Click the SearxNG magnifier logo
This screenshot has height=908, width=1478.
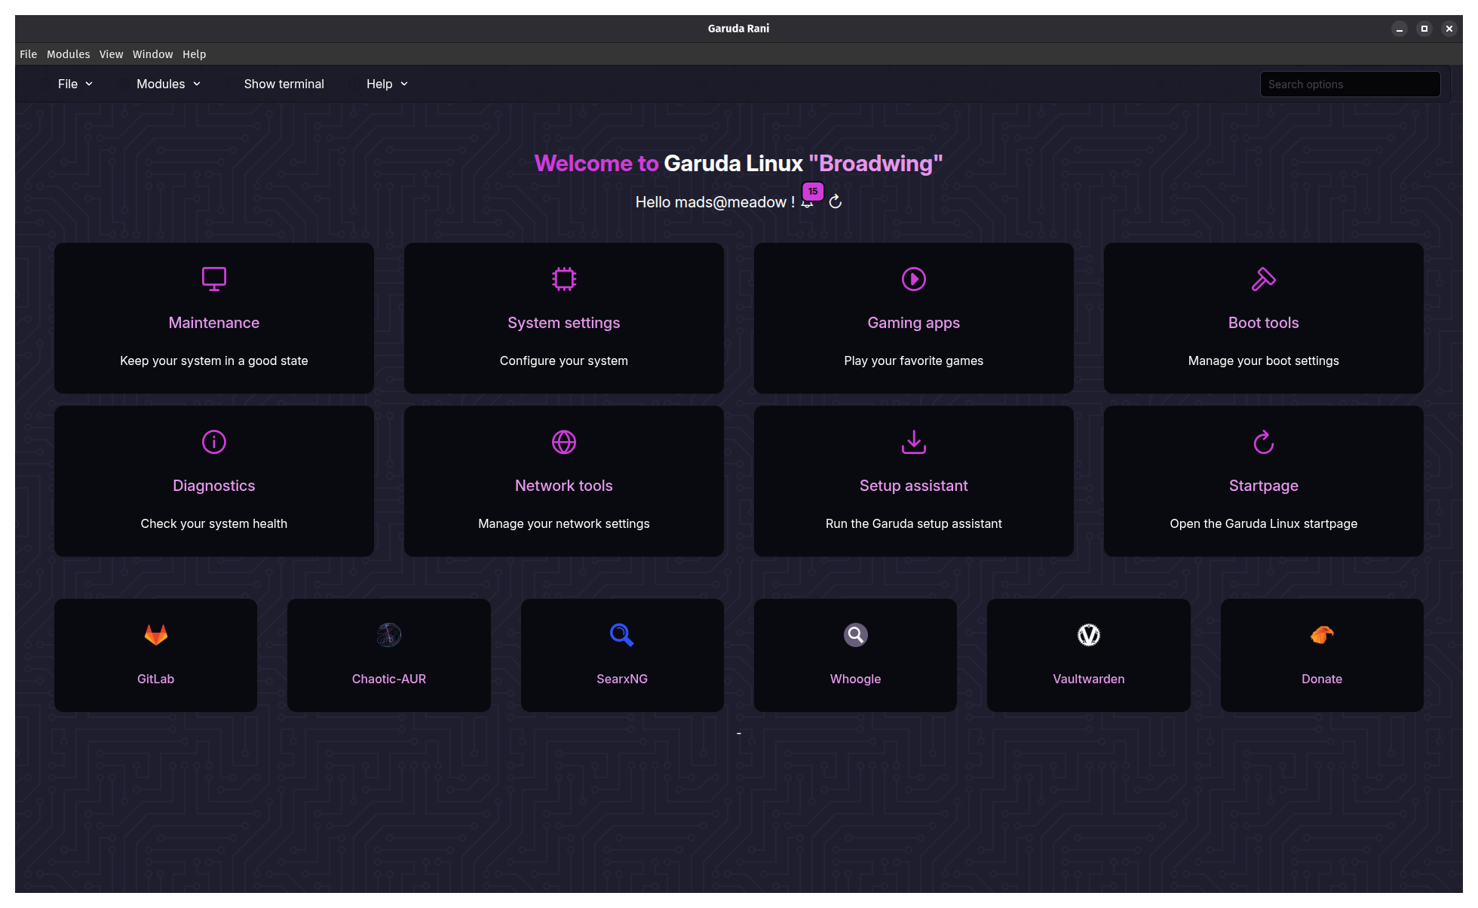(622, 635)
